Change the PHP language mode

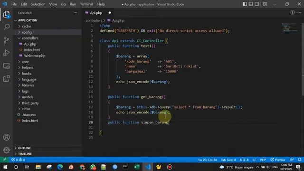[x=263, y=160]
